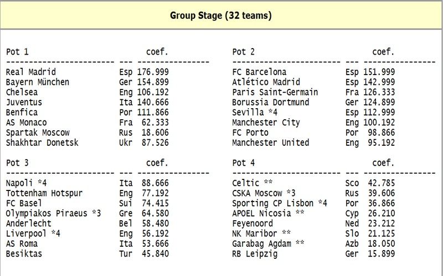Click RB Leipzig team name
The width and height of the screenshot is (443, 276).
pyautogui.click(x=255, y=254)
